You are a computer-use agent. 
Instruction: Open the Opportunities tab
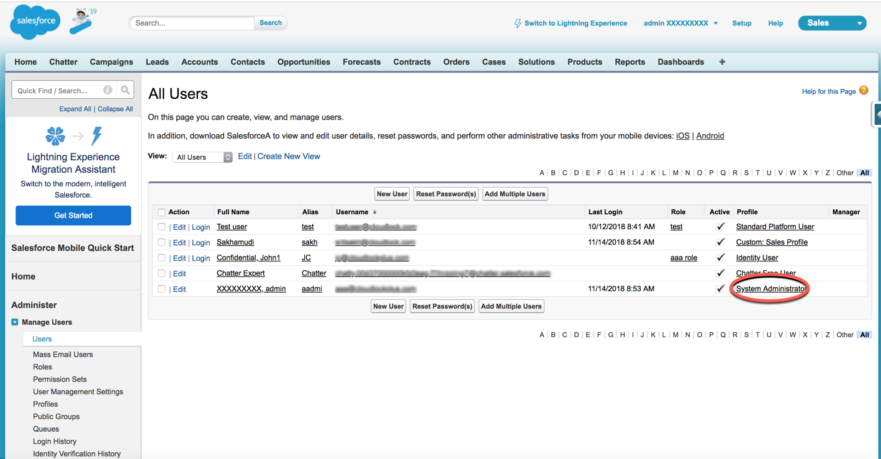[304, 62]
